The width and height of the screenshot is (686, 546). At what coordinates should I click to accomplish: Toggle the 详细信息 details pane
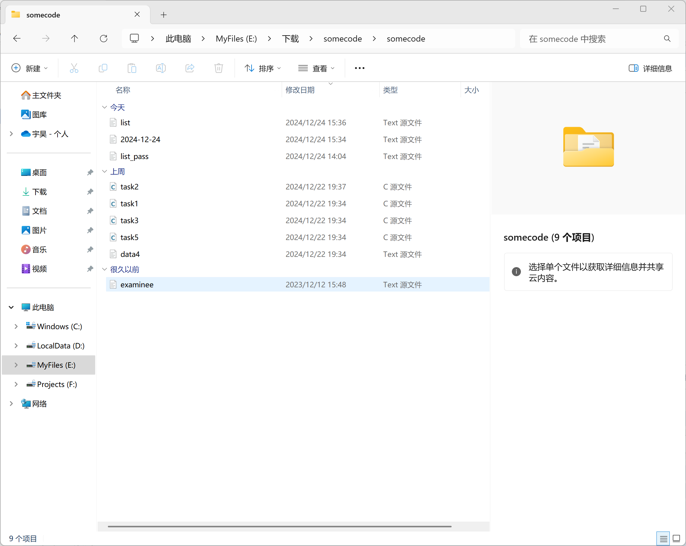click(x=650, y=68)
